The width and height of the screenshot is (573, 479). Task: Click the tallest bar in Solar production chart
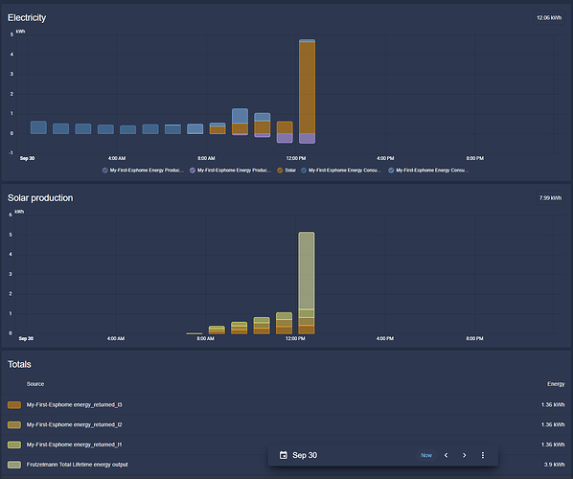(x=307, y=283)
